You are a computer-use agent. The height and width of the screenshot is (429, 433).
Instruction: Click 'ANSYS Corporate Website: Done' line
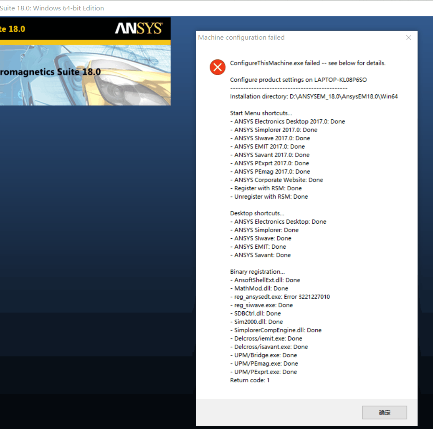276,180
